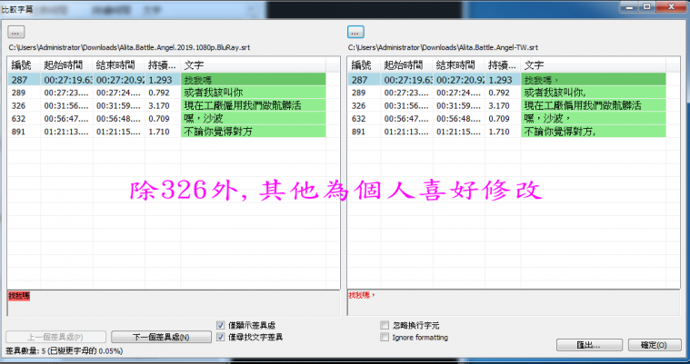Screen dimensions: 690x364
Task: Click right file path Alita.Battle.Angel-TW.srt
Action: (443, 47)
